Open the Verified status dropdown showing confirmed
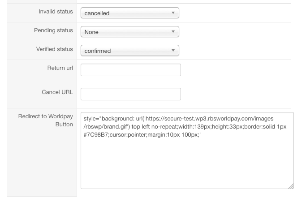This screenshot has height=198, width=306. pyautogui.click(x=125, y=51)
